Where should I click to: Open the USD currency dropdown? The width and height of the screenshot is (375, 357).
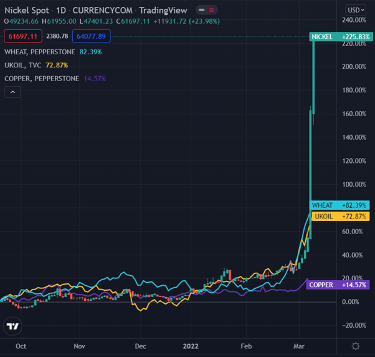point(356,10)
